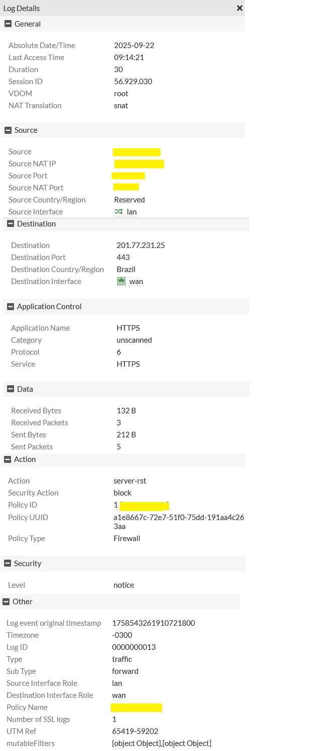The image size is (320, 751).
Task: Click the wan destination interface icon
Action: [121, 281]
